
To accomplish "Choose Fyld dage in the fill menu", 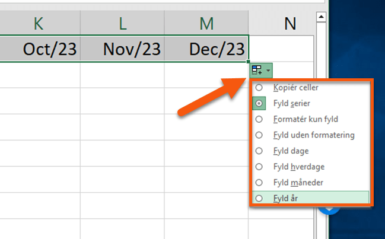I will click(259, 151).
